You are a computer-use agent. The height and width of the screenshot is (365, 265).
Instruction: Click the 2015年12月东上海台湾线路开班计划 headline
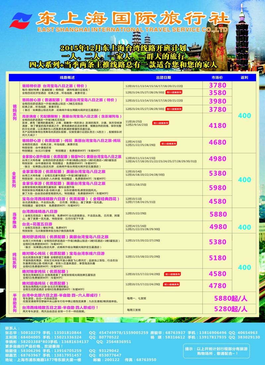[x=123, y=48]
